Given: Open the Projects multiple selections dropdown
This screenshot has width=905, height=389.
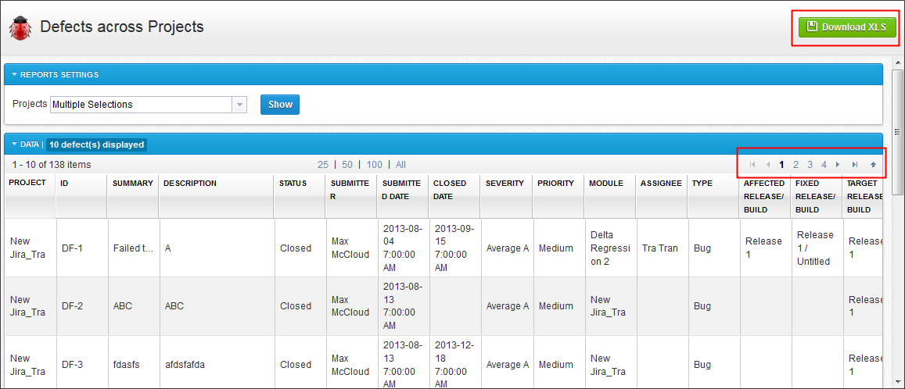Looking at the screenshot, I should (x=239, y=105).
